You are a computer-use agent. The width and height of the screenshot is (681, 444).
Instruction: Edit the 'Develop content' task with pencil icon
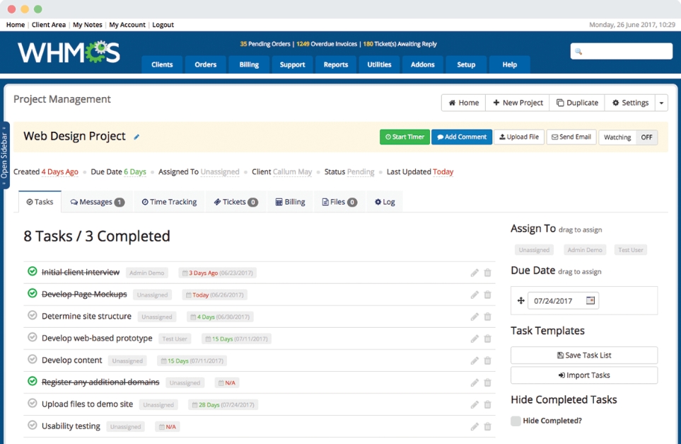click(475, 361)
